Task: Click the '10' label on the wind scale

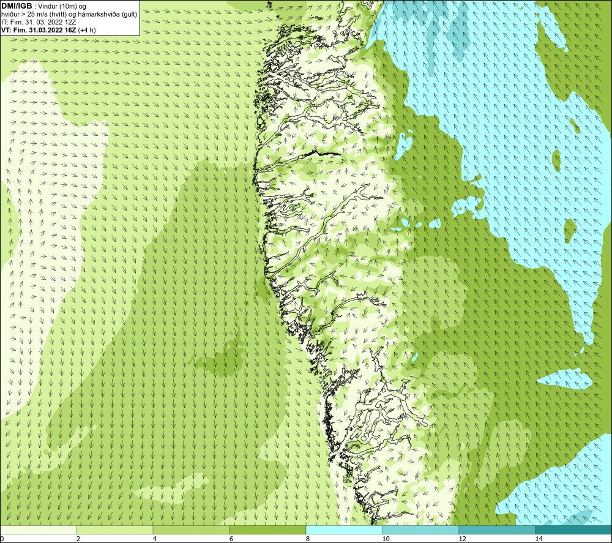Action: coord(386,539)
